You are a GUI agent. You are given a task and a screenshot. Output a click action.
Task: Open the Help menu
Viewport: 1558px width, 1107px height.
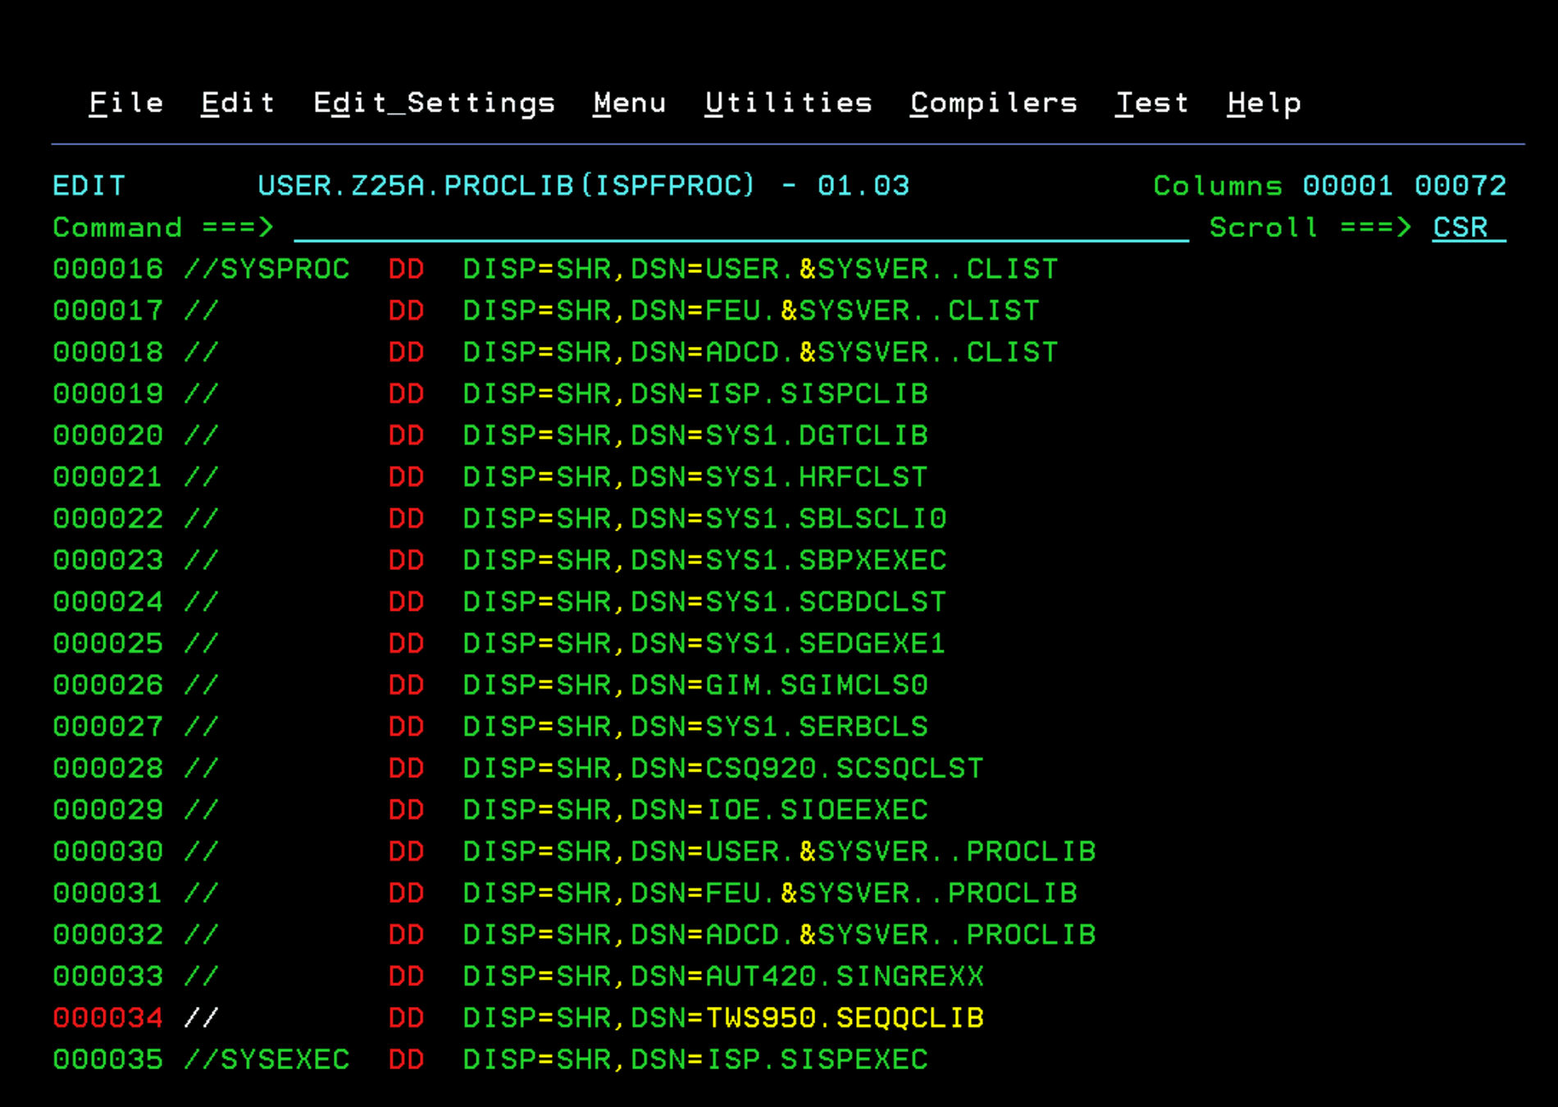(1264, 103)
